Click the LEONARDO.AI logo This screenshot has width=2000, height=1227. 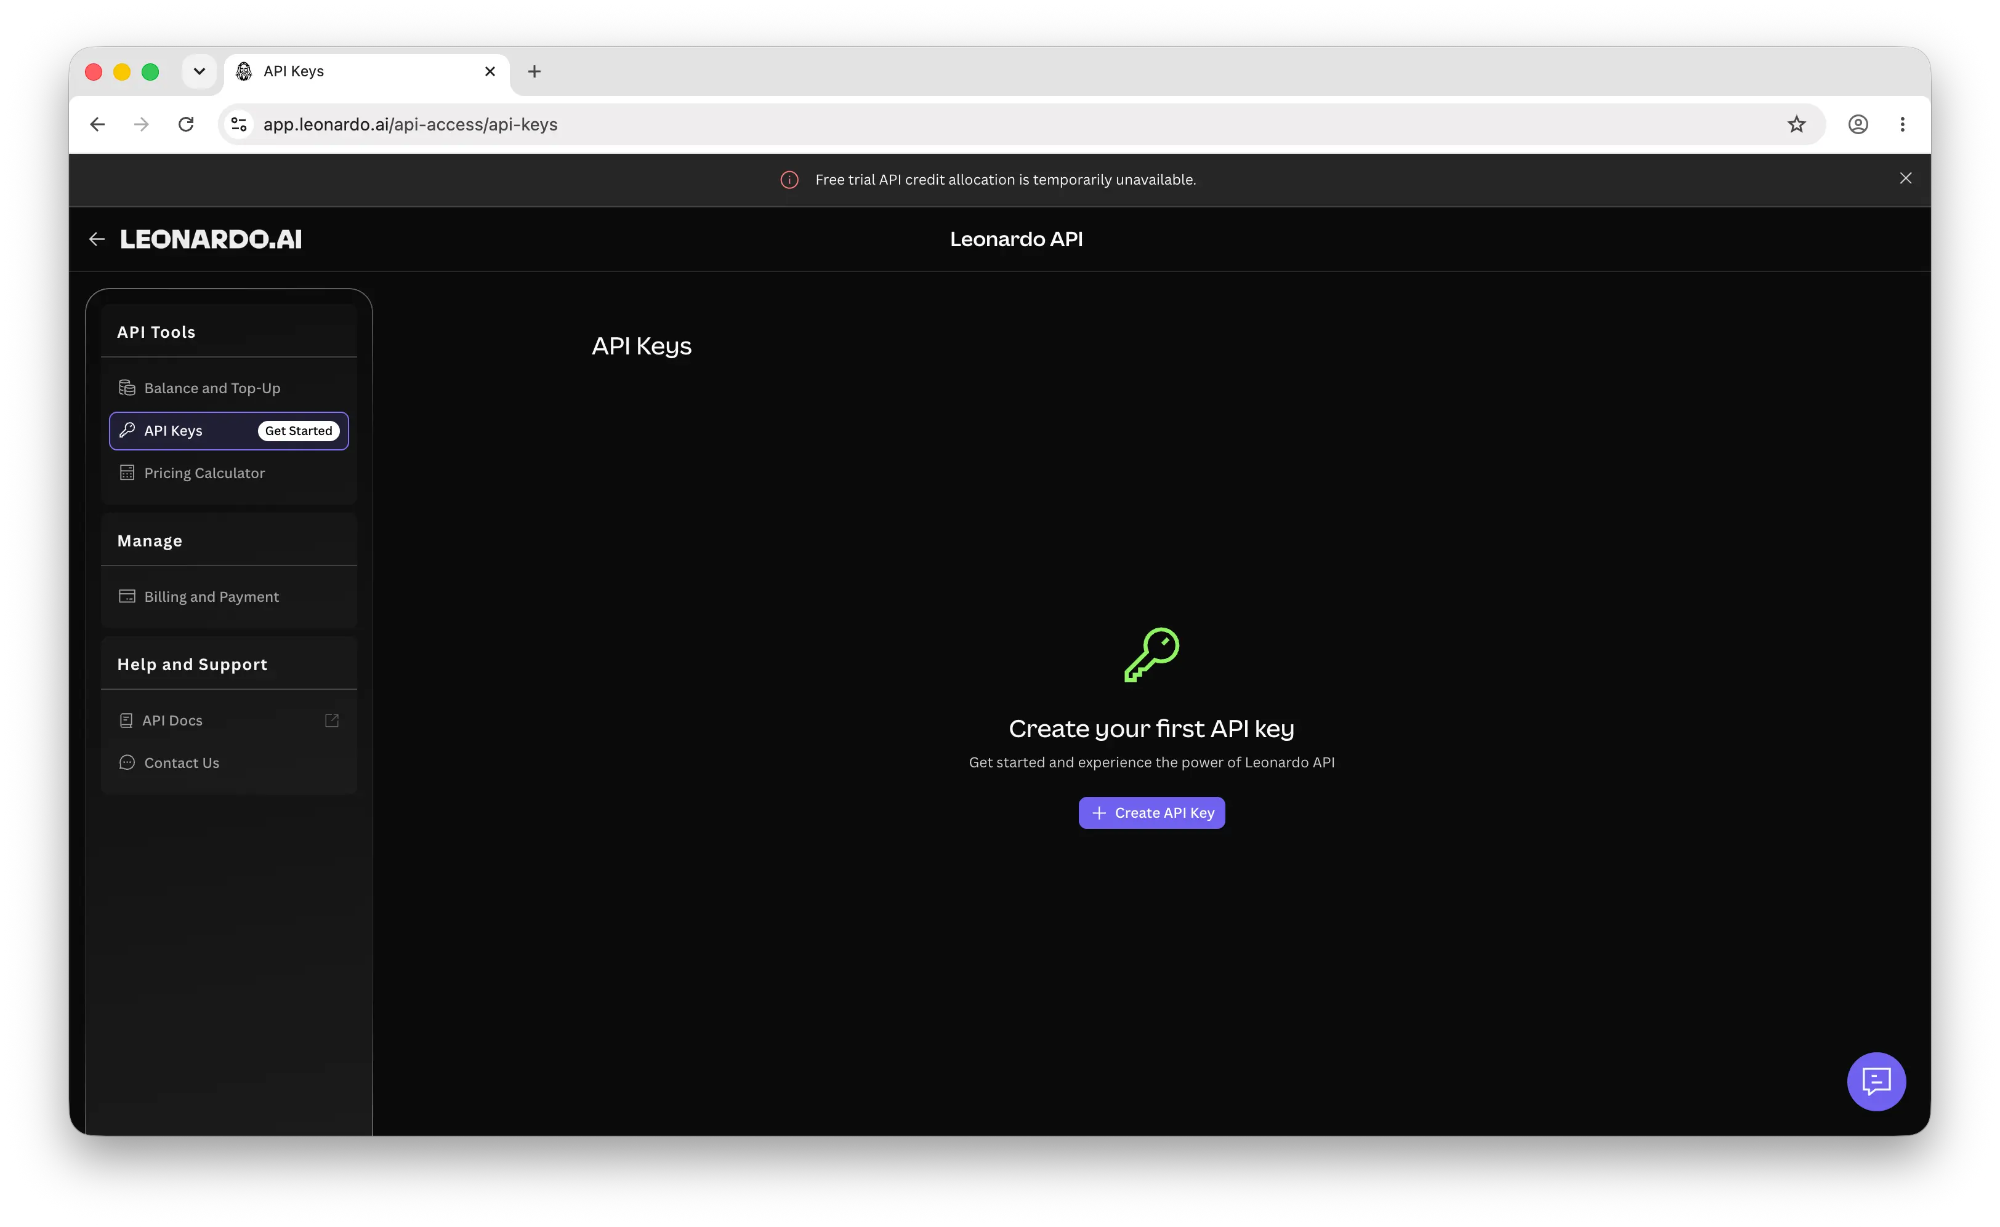[211, 239]
